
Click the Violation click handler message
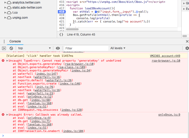tap(40, 56)
